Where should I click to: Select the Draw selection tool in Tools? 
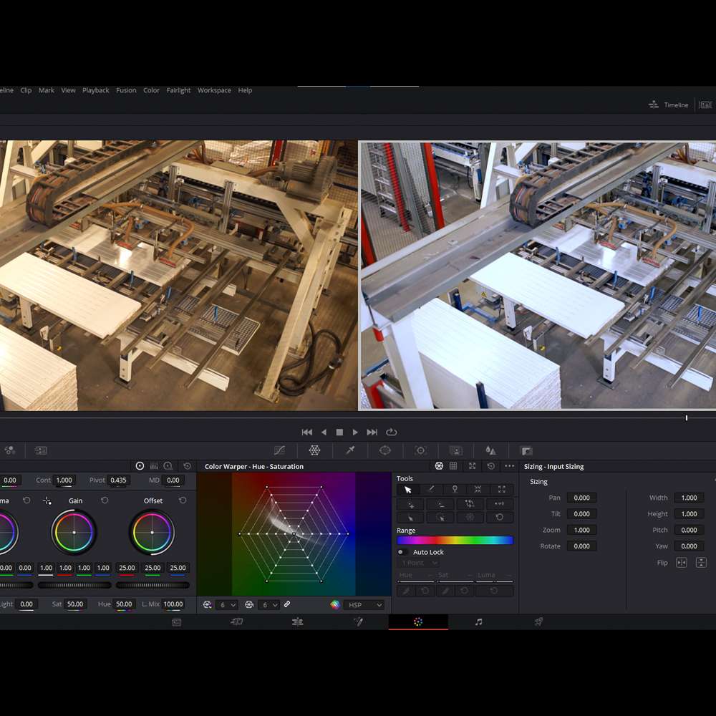coord(431,490)
